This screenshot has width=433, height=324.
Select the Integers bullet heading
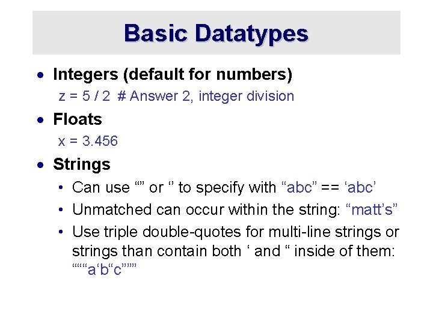pyautogui.click(x=173, y=74)
